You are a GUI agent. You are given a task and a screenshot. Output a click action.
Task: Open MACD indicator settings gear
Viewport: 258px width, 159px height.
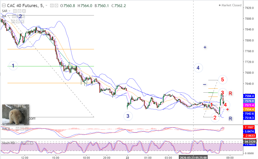pyautogui.click(x=22, y=129)
